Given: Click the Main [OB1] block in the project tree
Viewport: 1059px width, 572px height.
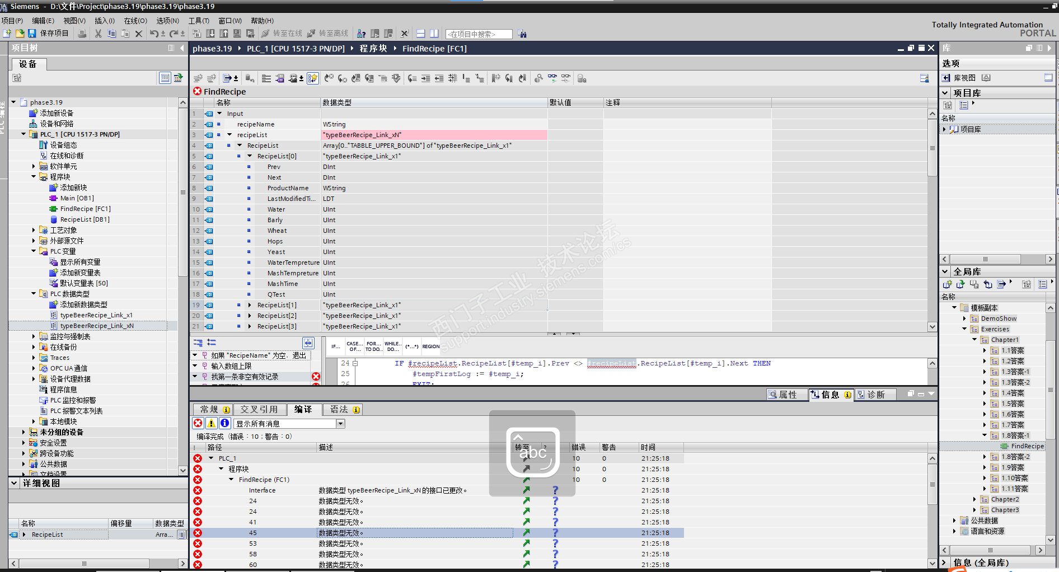Looking at the screenshot, I should click(x=77, y=198).
